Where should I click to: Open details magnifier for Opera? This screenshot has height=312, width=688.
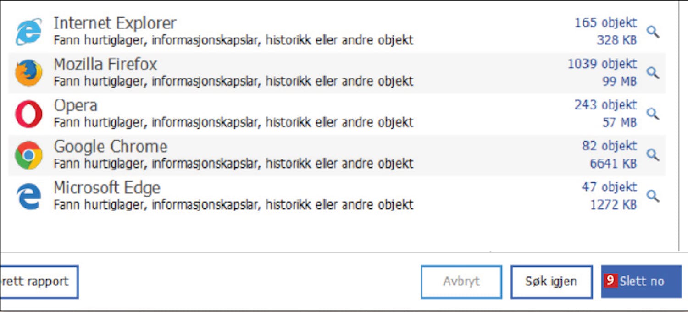click(x=653, y=114)
